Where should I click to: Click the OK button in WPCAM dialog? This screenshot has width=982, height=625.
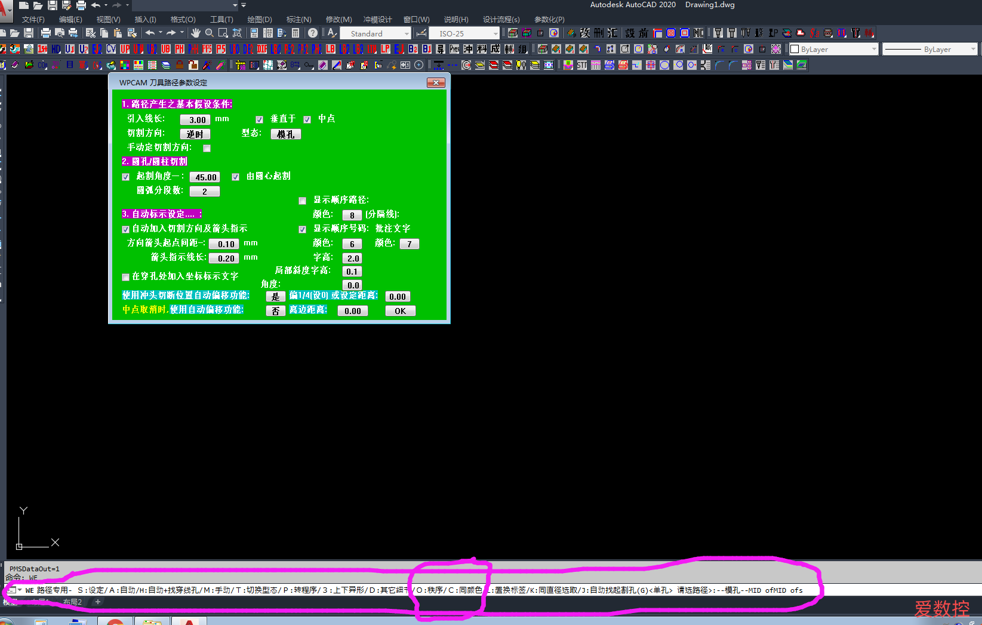coord(400,311)
